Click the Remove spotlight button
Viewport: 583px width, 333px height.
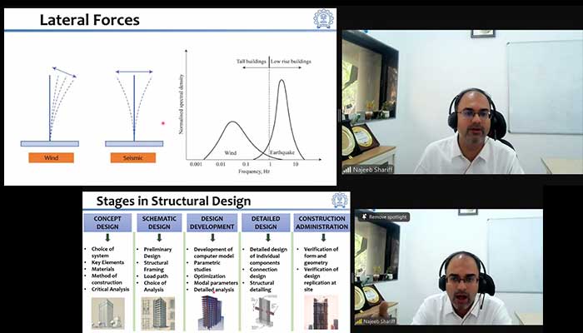coord(387,216)
